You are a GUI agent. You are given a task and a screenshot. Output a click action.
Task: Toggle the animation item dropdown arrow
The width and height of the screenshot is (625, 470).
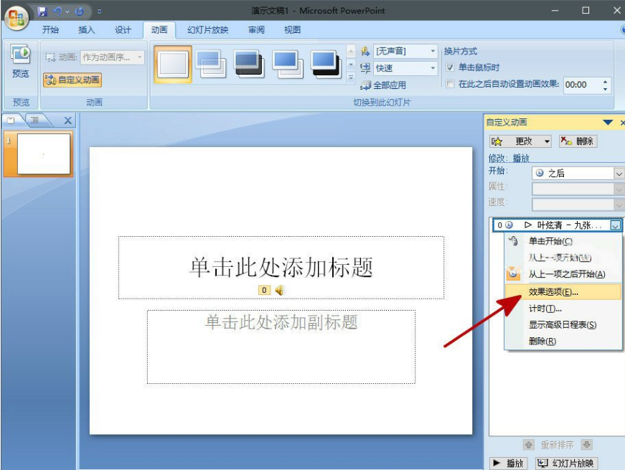point(615,225)
